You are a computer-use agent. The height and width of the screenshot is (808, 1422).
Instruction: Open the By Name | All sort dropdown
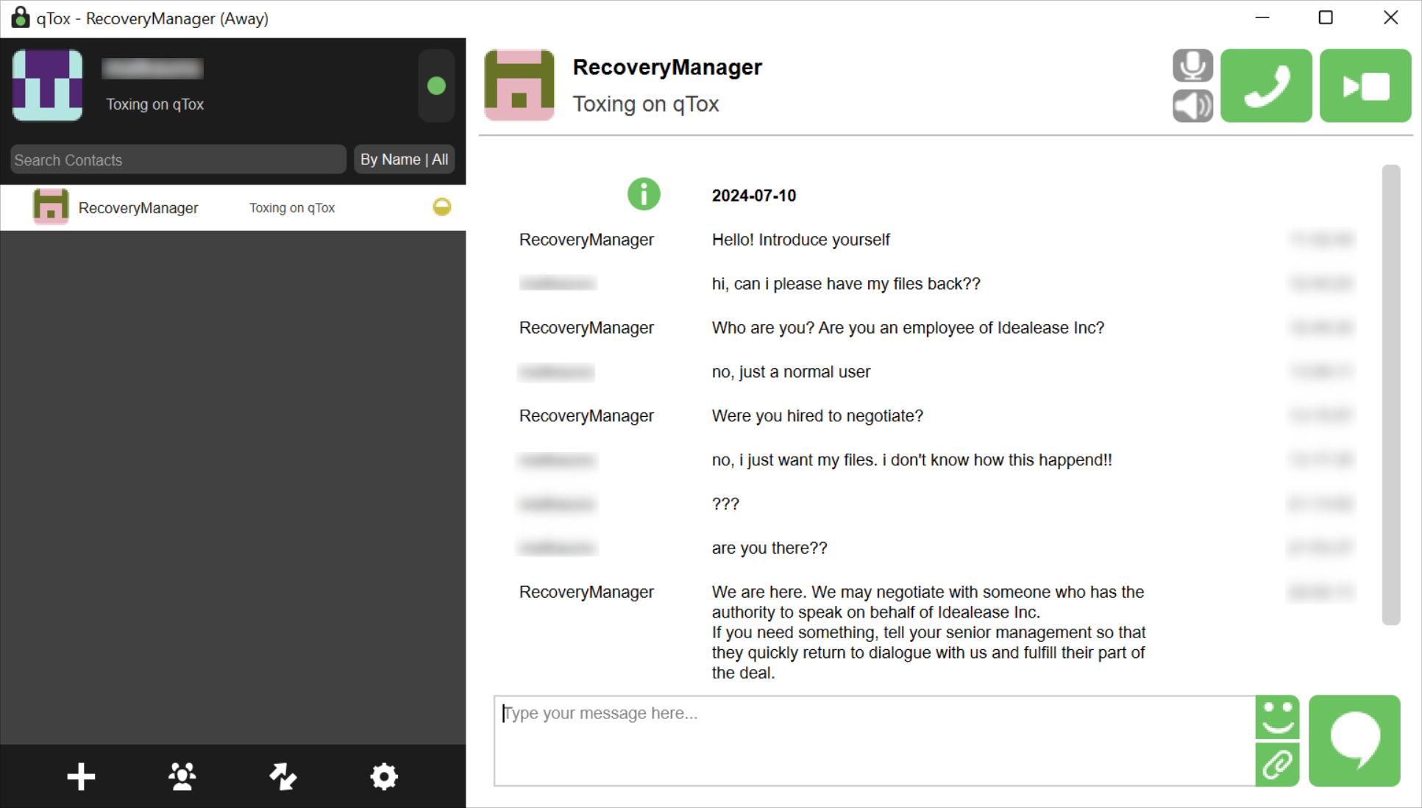(x=404, y=160)
